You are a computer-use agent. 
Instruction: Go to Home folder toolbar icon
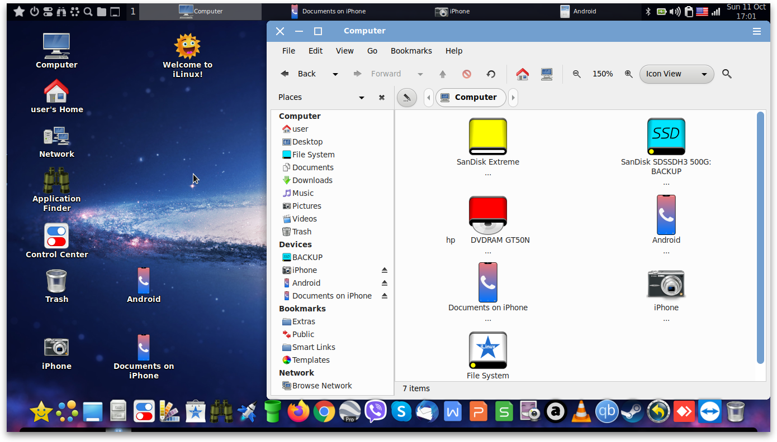523,74
